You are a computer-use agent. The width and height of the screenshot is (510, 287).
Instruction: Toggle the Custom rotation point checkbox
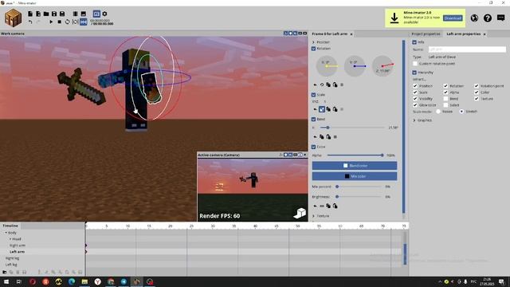[415, 64]
